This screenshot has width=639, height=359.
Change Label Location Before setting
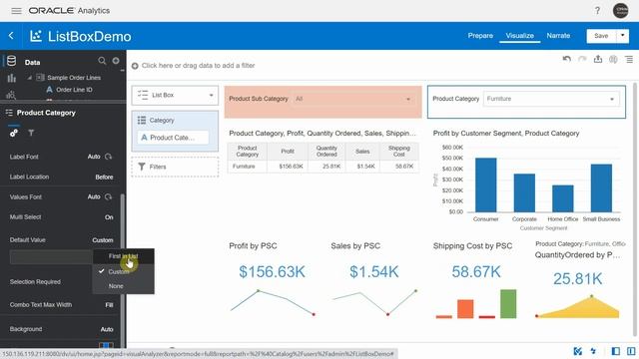[x=104, y=178]
